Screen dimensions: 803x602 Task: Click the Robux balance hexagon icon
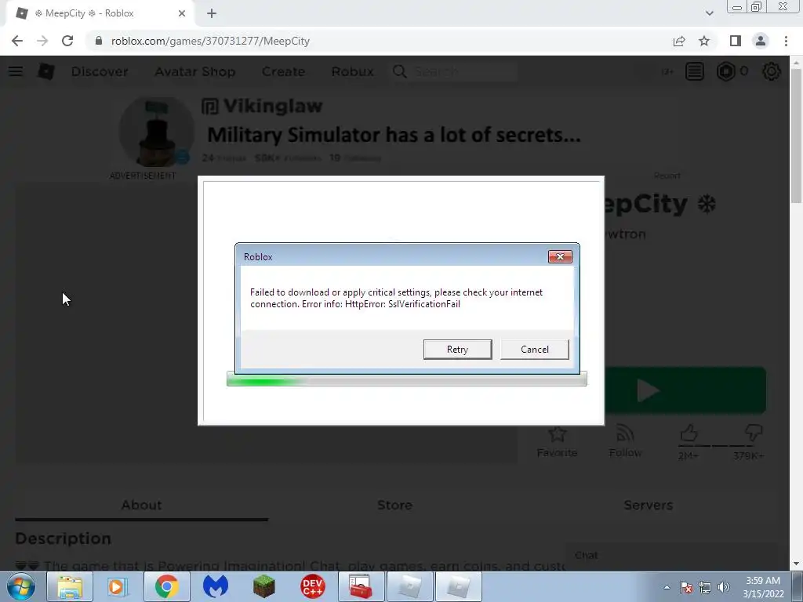(x=725, y=71)
